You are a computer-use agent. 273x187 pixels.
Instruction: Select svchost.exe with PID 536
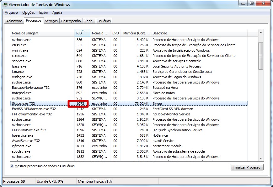129,40
